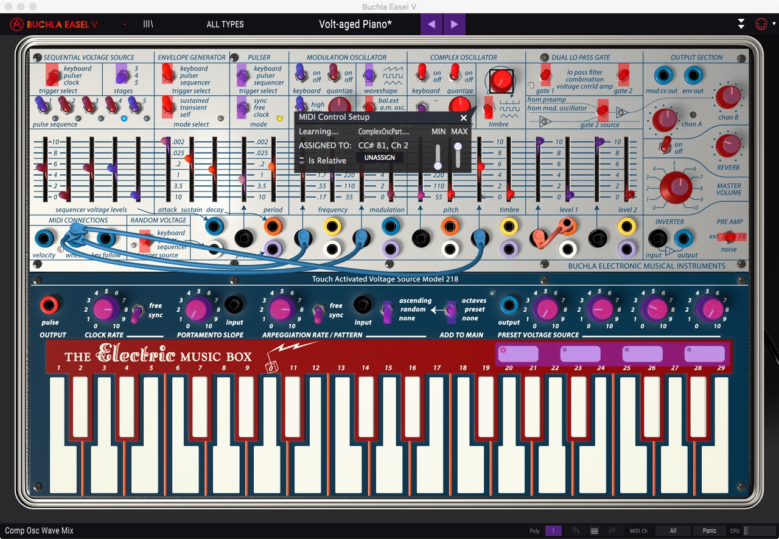Click the UNASSIGN button

(379, 157)
